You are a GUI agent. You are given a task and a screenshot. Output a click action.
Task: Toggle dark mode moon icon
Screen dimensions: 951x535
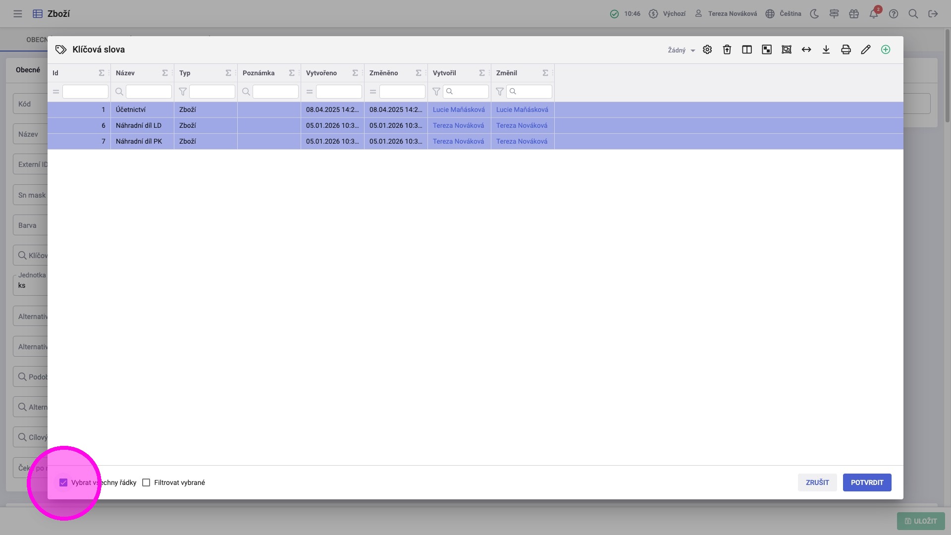pos(814,14)
